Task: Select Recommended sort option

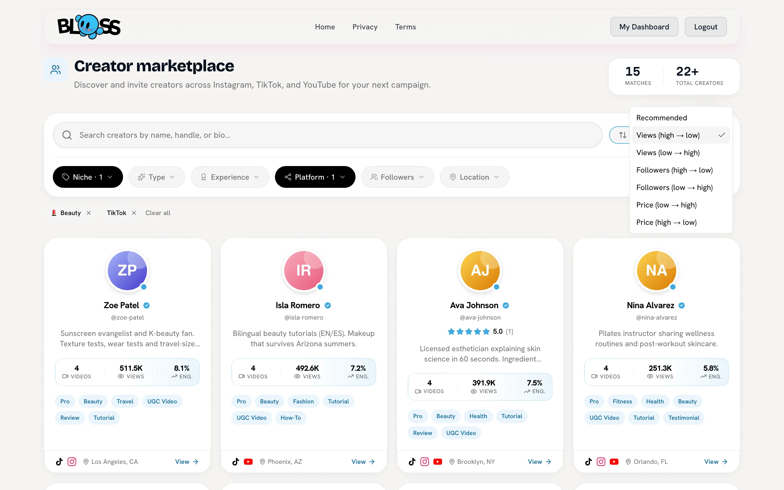Action: pos(681,118)
